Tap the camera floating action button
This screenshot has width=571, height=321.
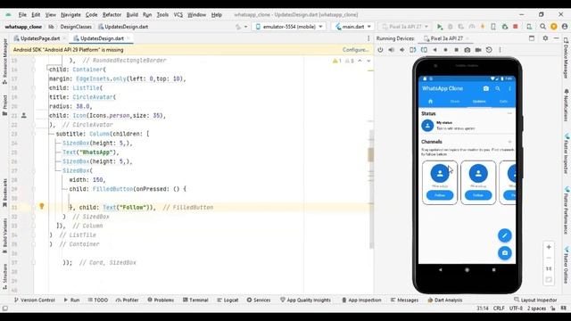click(504, 253)
